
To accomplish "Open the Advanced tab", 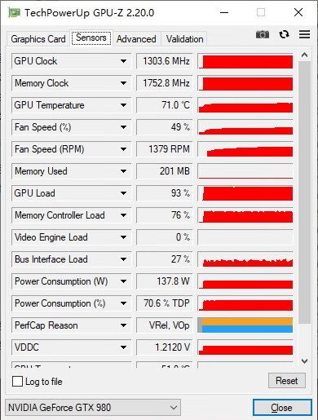I will coord(136,39).
